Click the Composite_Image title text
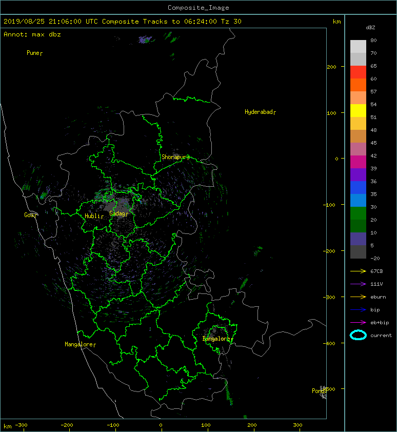 (198, 8)
